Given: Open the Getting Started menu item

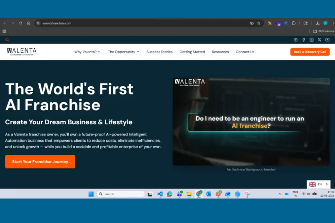Looking at the screenshot, I should tap(192, 52).
